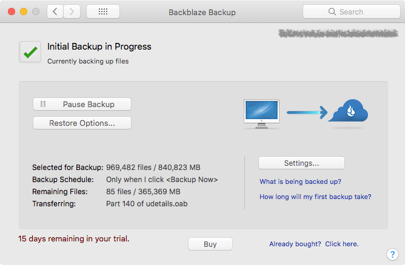Open 'What is being backed up?' link

tap(300, 182)
